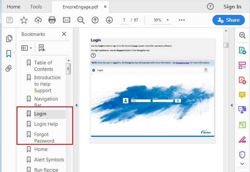This screenshot has width=250, height=172.
Task: Open Table of Contents bookmark
Action: (x=44, y=66)
